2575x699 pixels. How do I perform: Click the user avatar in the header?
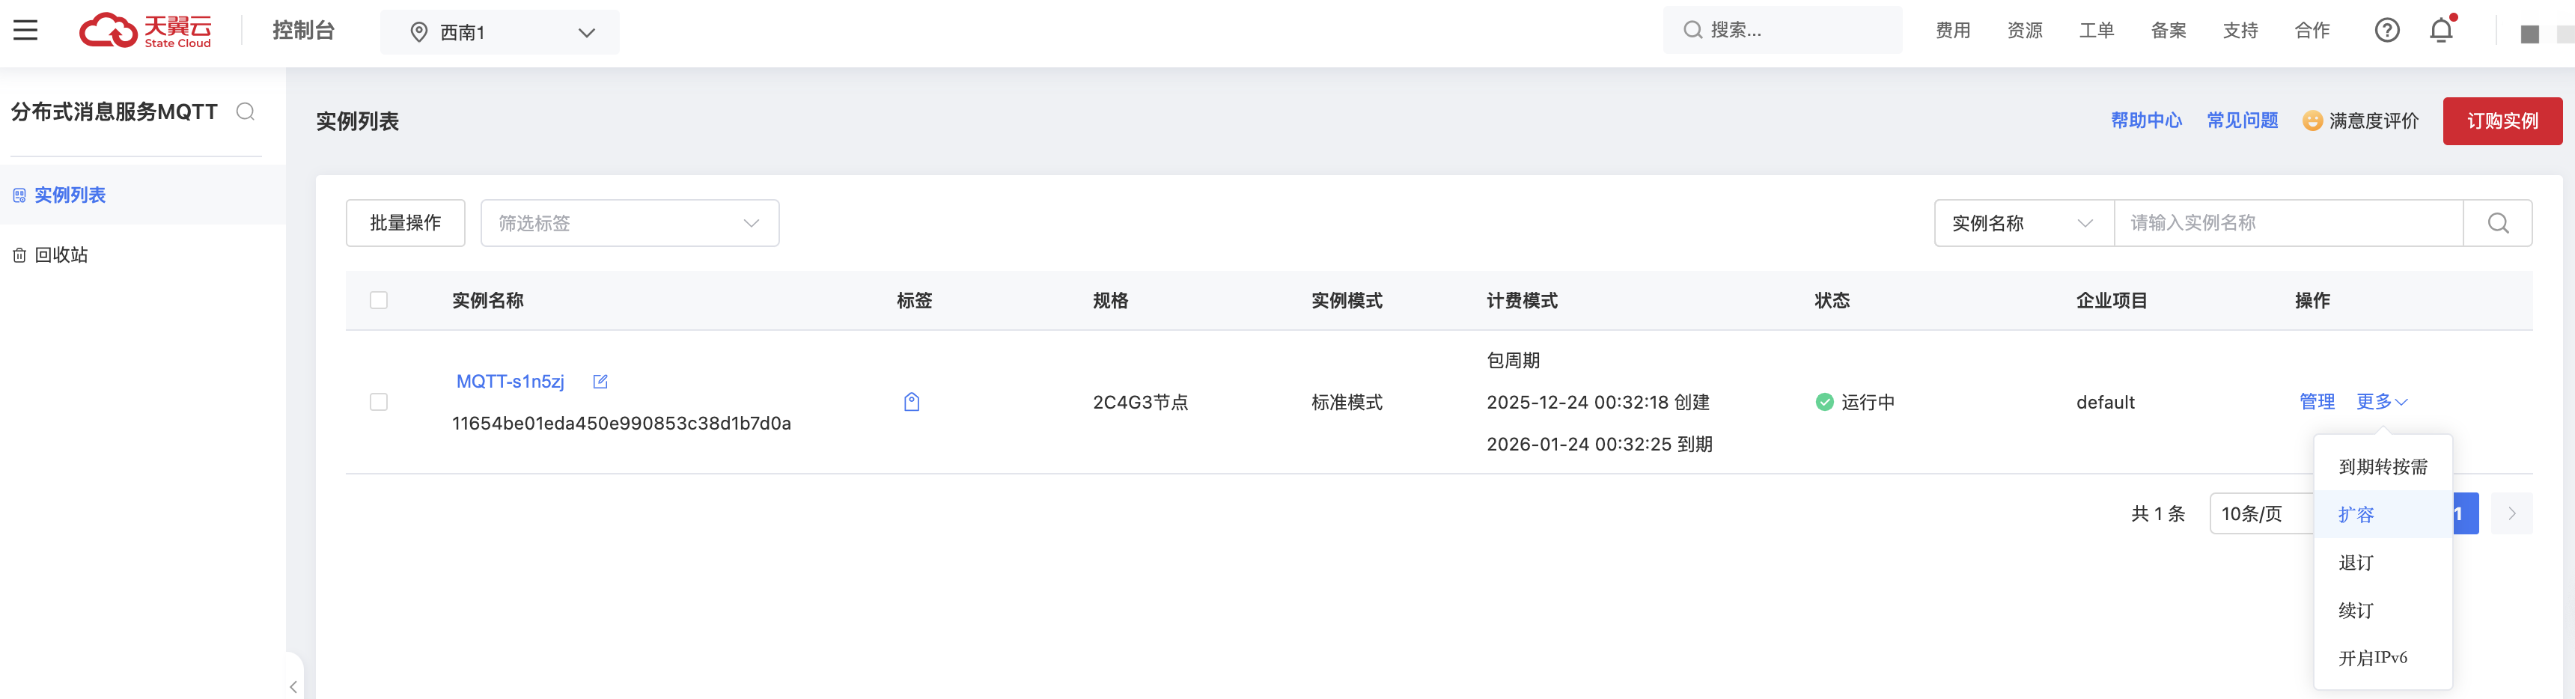click(2529, 34)
